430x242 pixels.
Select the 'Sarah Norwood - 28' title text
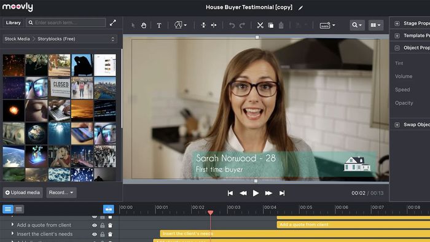click(x=236, y=158)
